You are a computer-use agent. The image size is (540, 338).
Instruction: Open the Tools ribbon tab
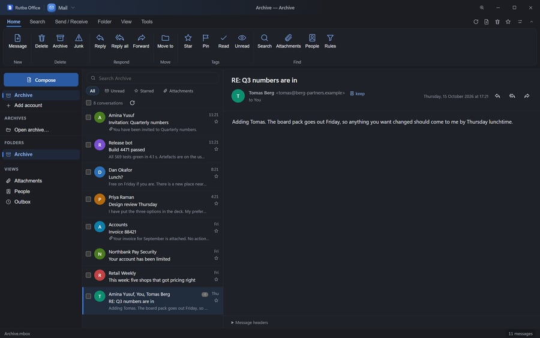[147, 22]
